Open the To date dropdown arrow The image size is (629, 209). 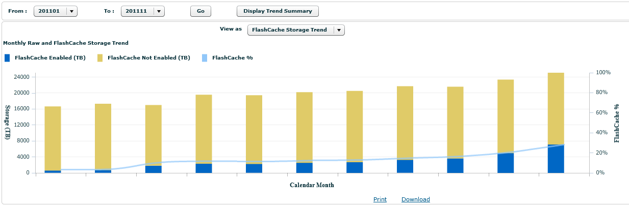[x=159, y=11]
